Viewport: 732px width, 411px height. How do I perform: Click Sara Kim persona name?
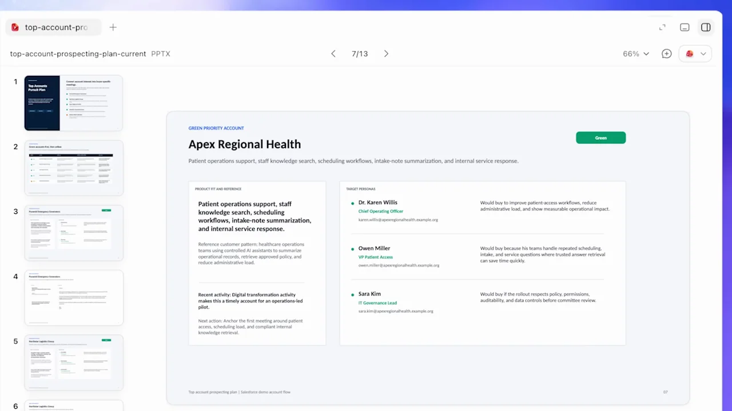point(369,294)
